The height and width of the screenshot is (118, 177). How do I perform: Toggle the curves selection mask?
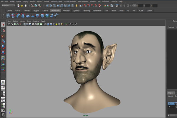54,6
